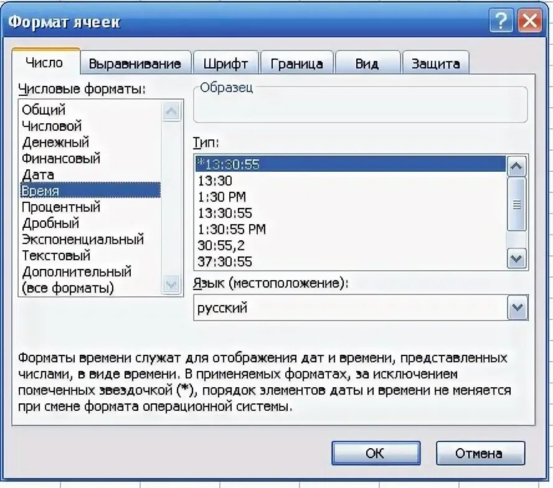Select the Числовой format
This screenshot has height=488, width=553.
[x=90, y=126]
